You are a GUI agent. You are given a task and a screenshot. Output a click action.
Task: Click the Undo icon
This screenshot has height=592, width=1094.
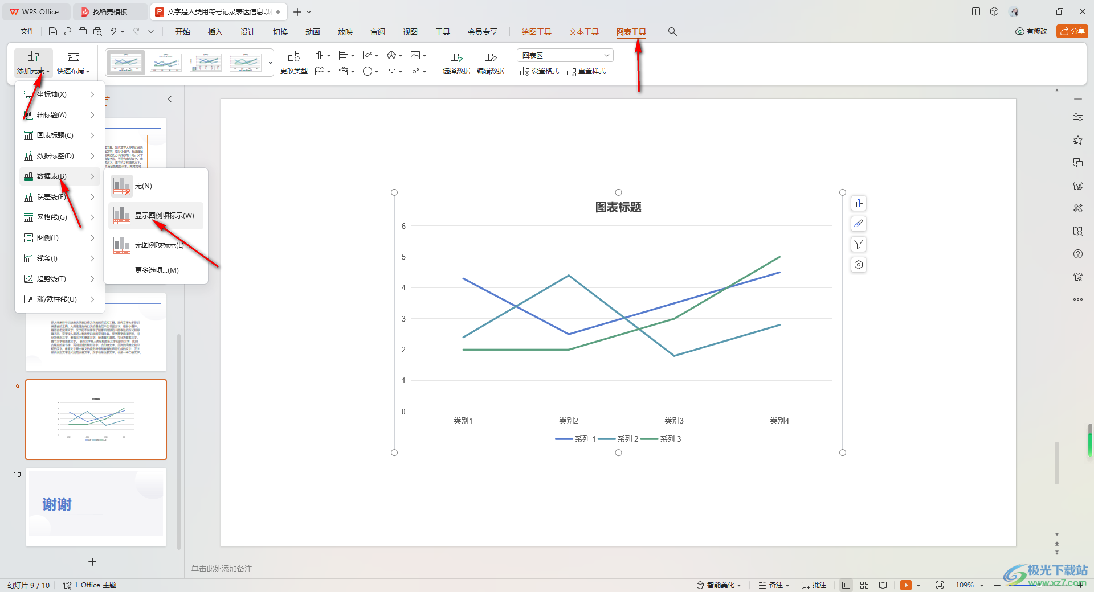pyautogui.click(x=113, y=32)
